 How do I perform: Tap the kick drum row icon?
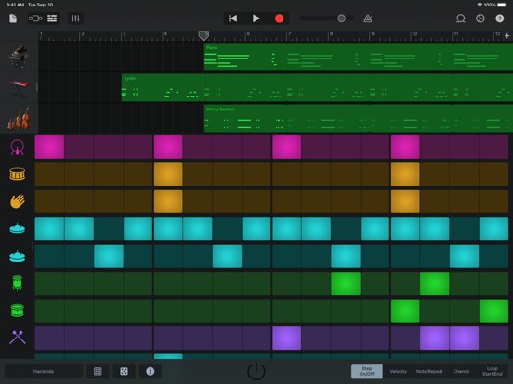[x=18, y=147]
